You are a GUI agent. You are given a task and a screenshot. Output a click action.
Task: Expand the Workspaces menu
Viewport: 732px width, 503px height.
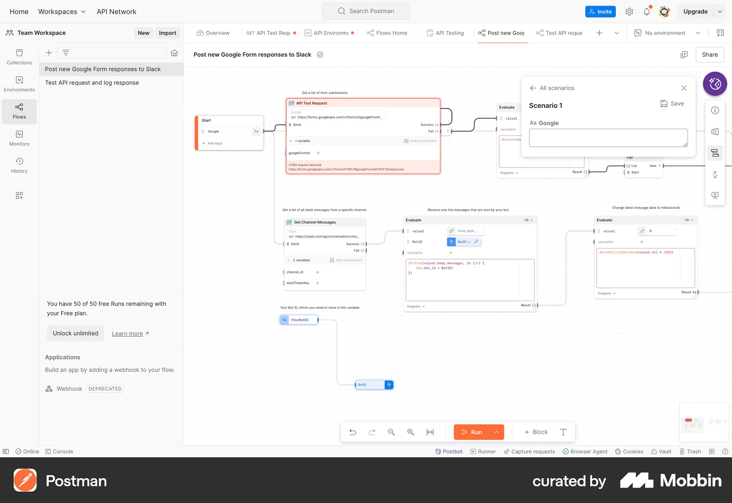pos(62,11)
